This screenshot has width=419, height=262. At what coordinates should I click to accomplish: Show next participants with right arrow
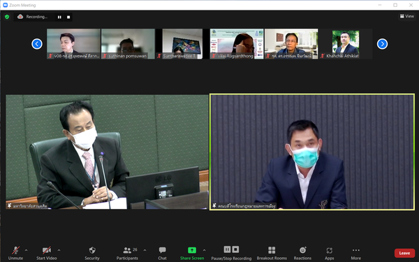tap(382, 44)
